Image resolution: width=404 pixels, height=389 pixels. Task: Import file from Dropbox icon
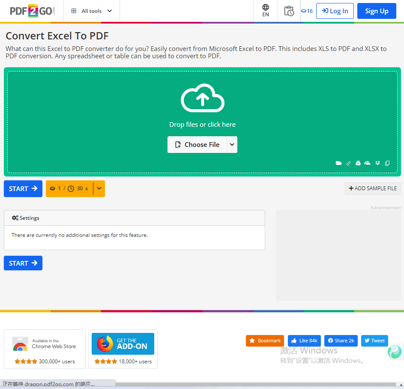click(x=377, y=163)
